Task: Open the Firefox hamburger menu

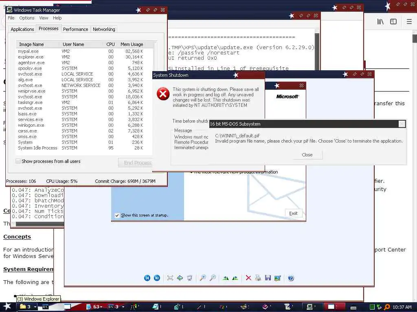Action: click(x=409, y=22)
